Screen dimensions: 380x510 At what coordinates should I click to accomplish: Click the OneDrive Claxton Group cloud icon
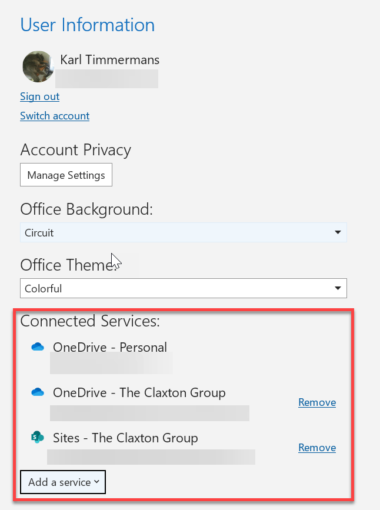pyautogui.click(x=38, y=392)
